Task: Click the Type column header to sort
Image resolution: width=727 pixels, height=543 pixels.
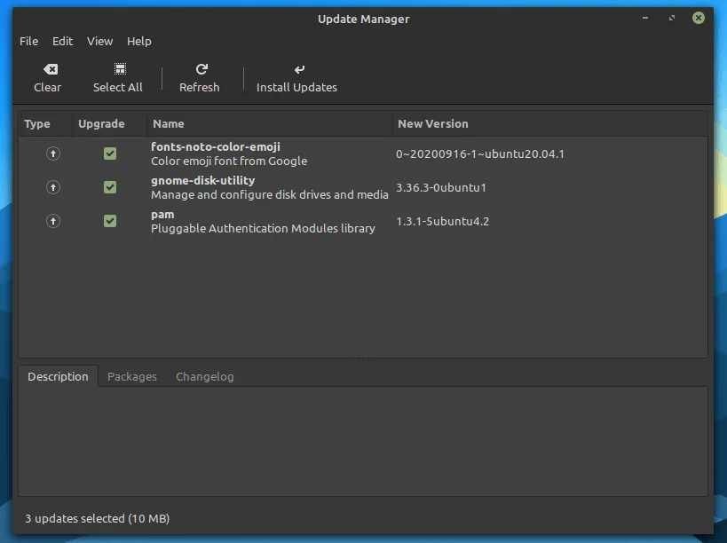Action: [36, 123]
